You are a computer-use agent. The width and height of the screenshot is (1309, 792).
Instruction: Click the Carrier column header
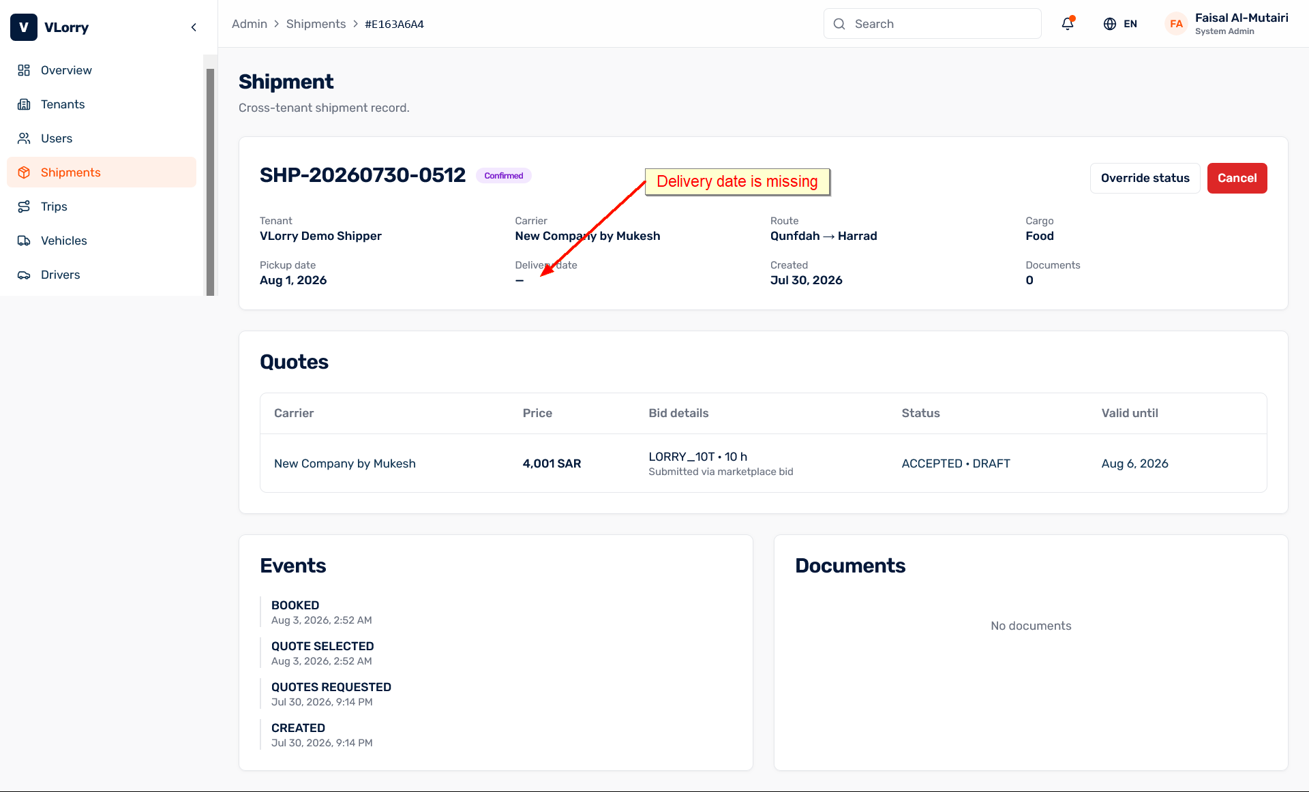[x=294, y=413]
